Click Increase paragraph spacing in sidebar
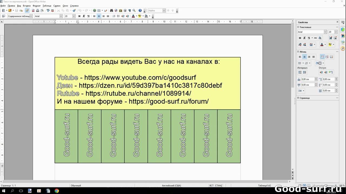Image resolution: width=346 pixels, height=194 pixels. point(300,72)
